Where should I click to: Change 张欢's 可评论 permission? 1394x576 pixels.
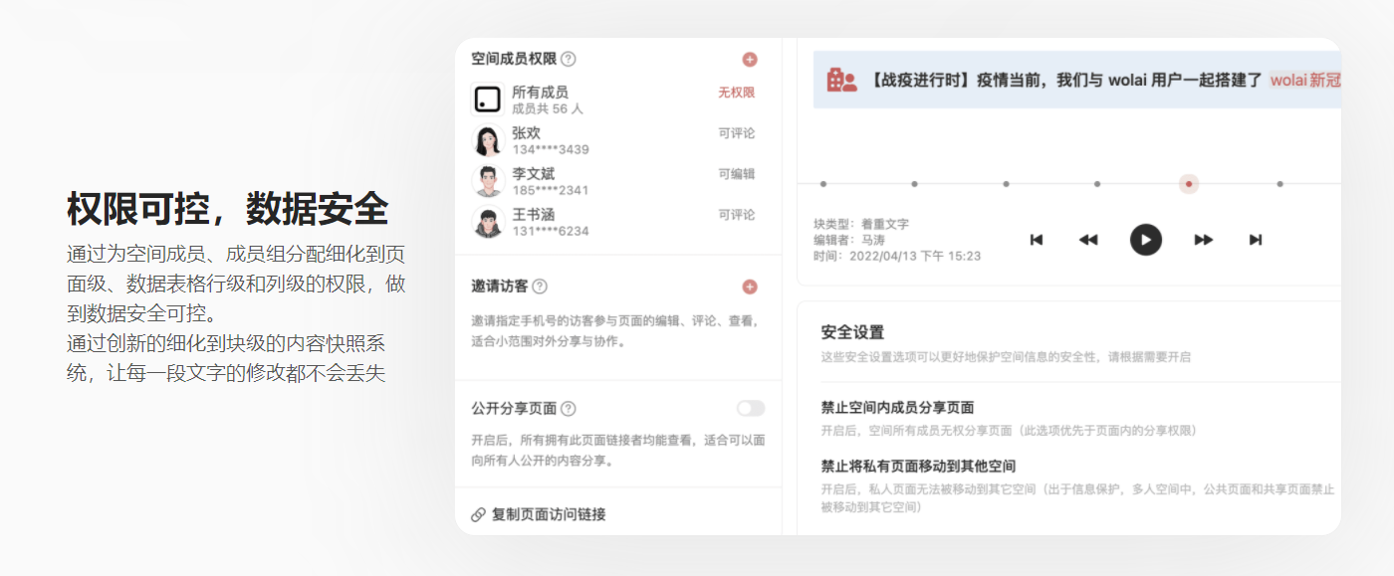point(736,133)
